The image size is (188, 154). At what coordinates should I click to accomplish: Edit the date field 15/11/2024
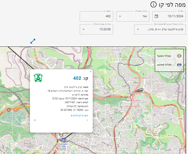coord(169,16)
